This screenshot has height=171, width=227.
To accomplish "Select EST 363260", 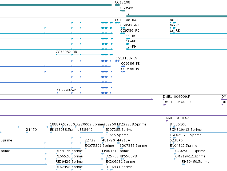I will (x=110, y=124).
